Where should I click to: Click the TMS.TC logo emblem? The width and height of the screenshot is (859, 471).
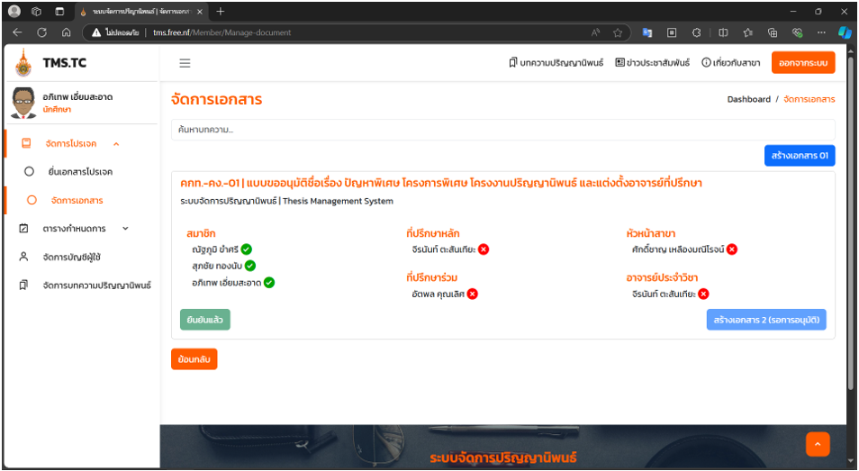(24, 63)
